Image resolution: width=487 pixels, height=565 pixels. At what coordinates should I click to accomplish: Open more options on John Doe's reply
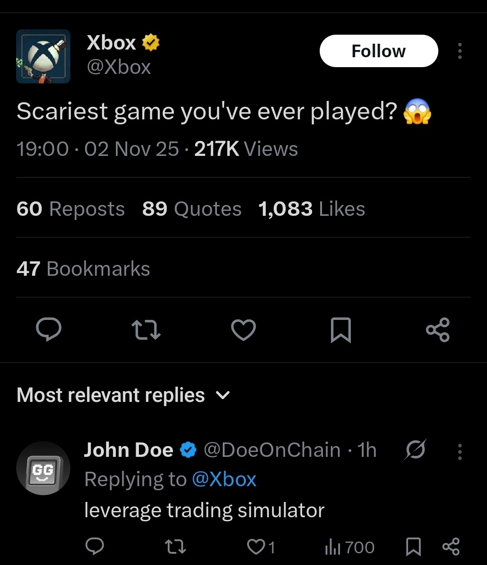459,451
